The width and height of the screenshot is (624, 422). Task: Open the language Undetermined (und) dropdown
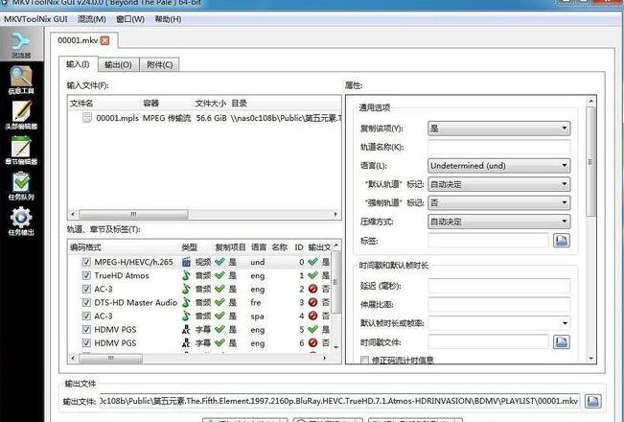click(499, 166)
